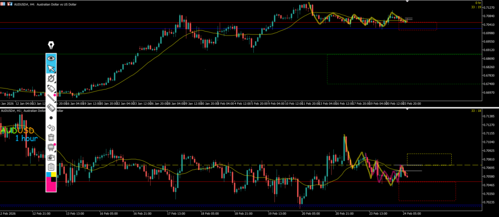Click the clipboard icon in toolbar
This screenshot has height=217, width=499.
tap(51, 167)
